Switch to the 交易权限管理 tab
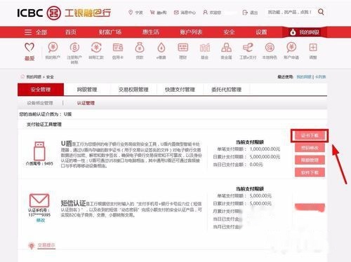The width and height of the screenshot is (351, 262). click(x=133, y=90)
